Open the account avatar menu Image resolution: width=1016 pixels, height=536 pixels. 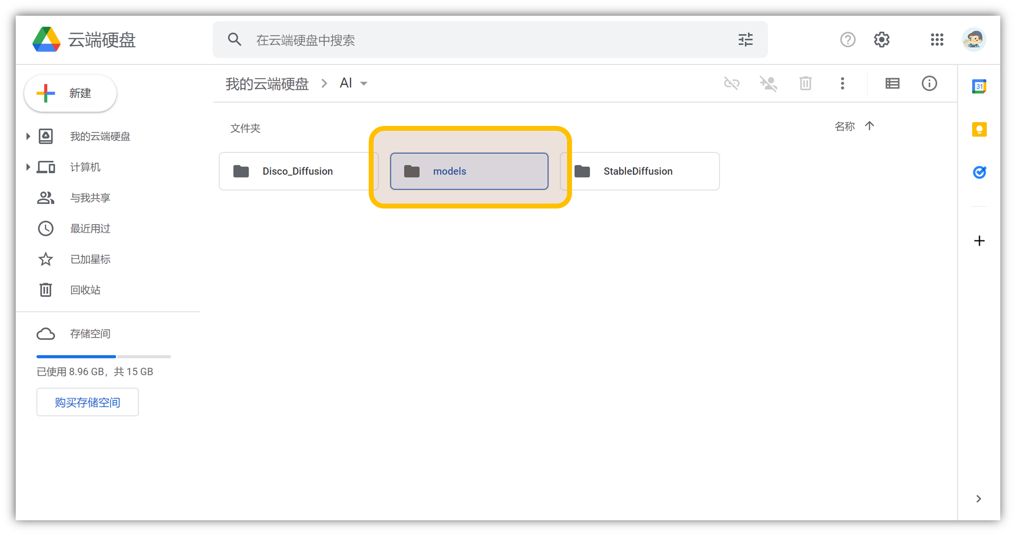pyautogui.click(x=974, y=39)
